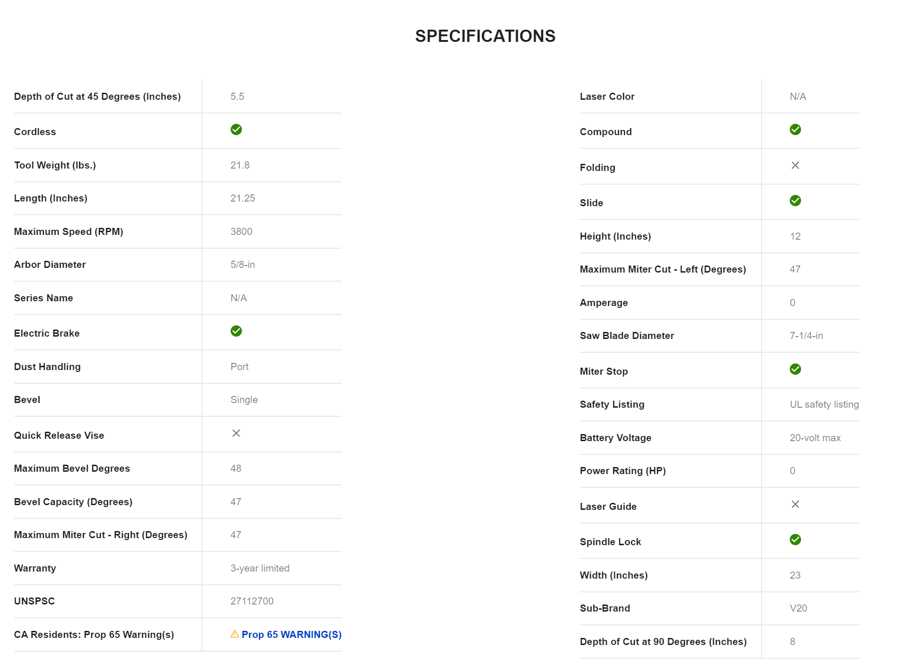906x669 pixels.
Task: Click the green checkmark next to Cordless
Action: [236, 129]
